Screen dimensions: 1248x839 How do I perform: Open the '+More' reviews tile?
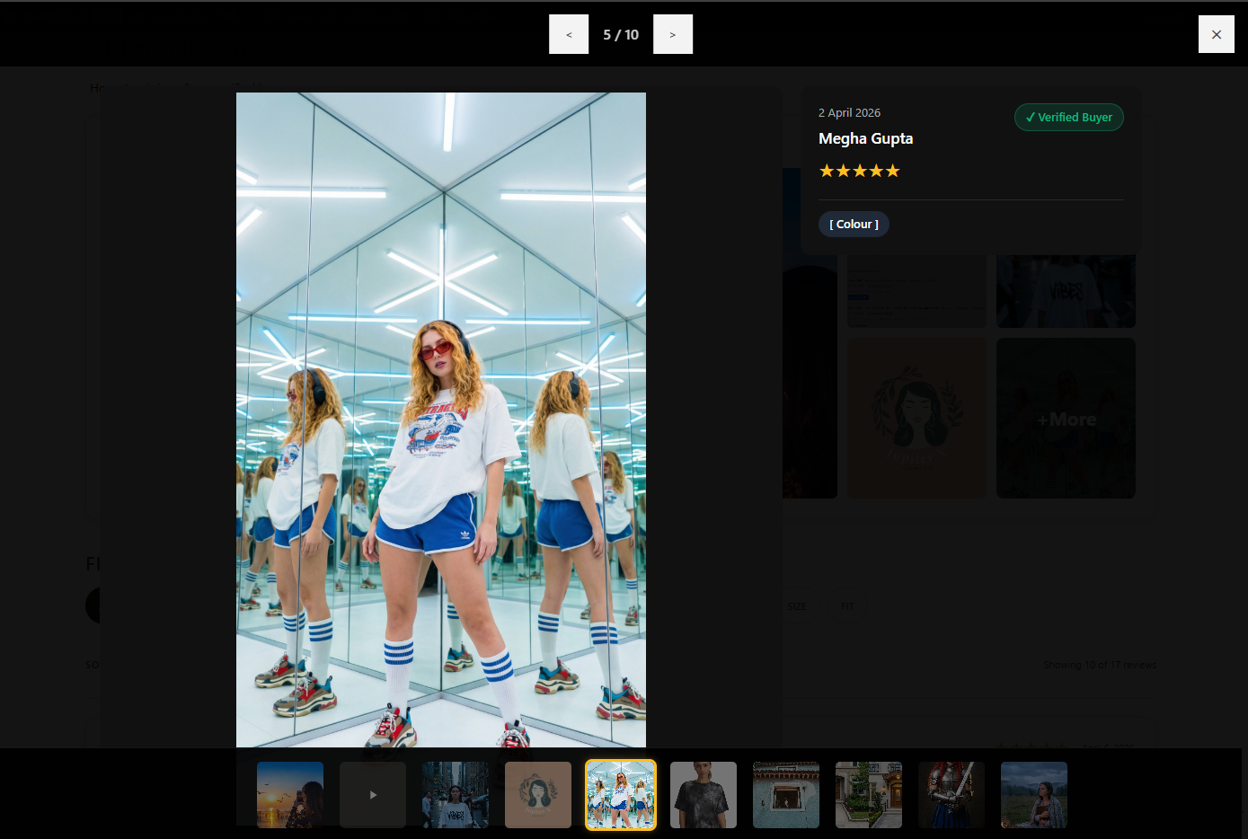pyautogui.click(x=1065, y=418)
